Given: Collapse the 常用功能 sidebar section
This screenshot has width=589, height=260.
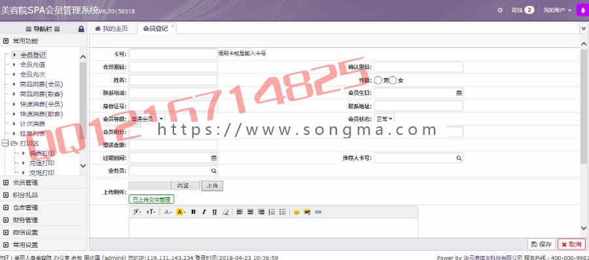Looking at the screenshot, I should [x=6, y=41].
